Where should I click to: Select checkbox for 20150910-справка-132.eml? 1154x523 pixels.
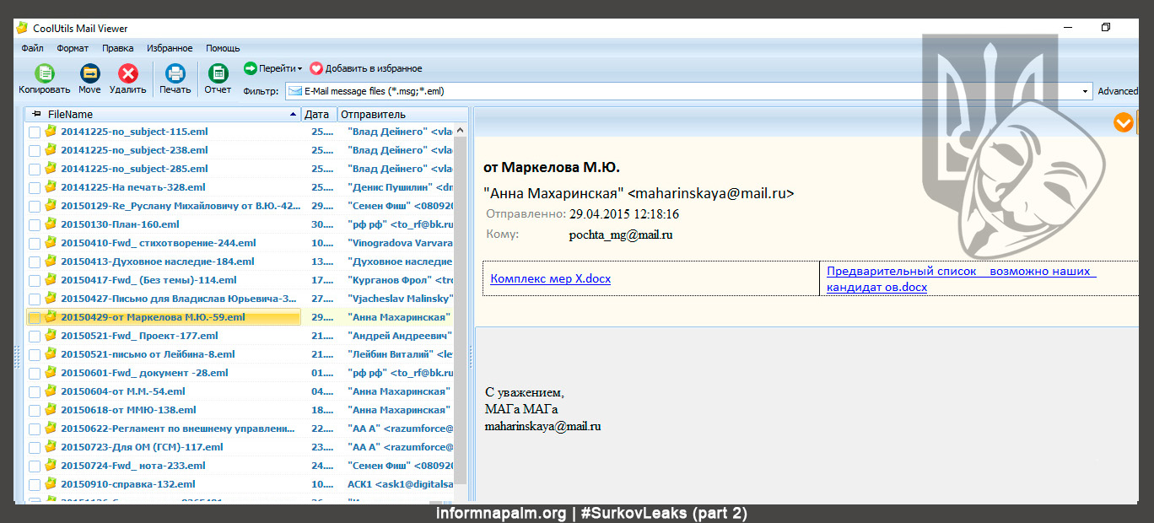coord(35,485)
